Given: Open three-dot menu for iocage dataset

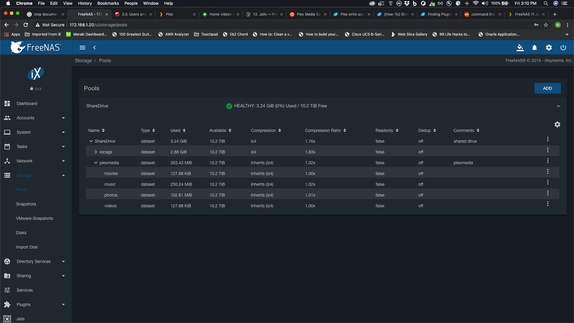Looking at the screenshot, I should coord(548,150).
